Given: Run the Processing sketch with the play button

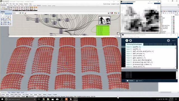Looking at the screenshot, I should tap(127, 40).
